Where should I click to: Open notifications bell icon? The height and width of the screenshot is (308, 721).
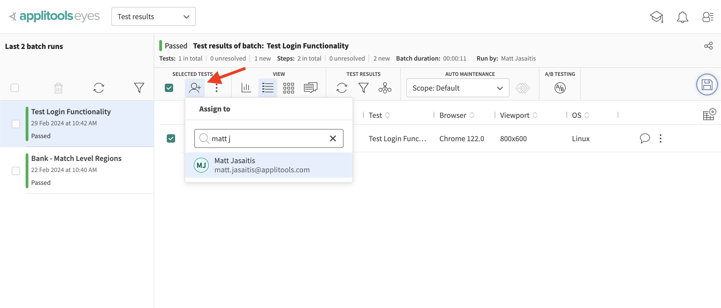click(682, 17)
